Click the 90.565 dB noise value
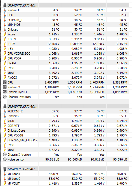 [75, 159]
